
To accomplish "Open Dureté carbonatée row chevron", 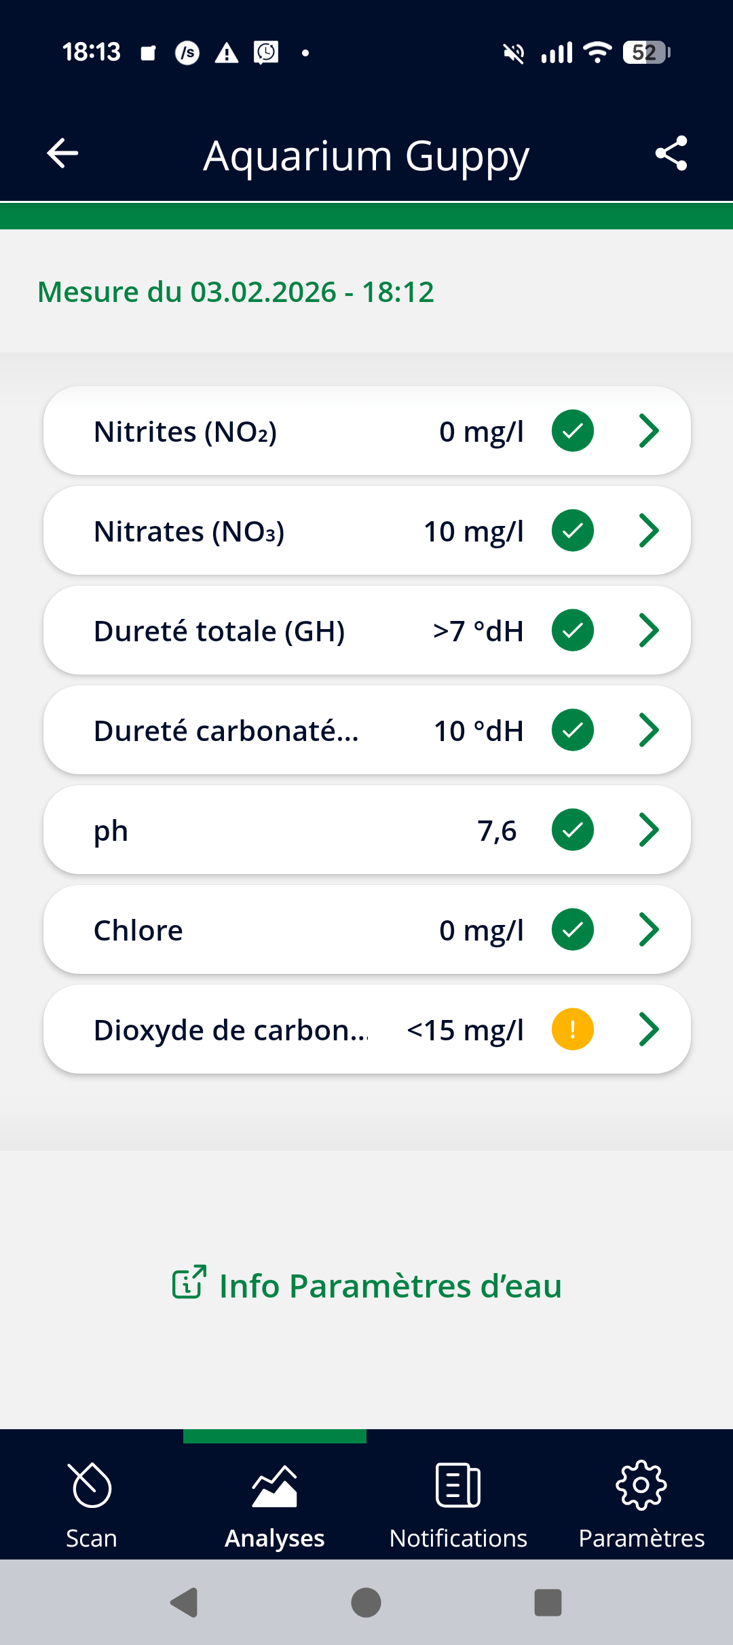I will (x=649, y=730).
